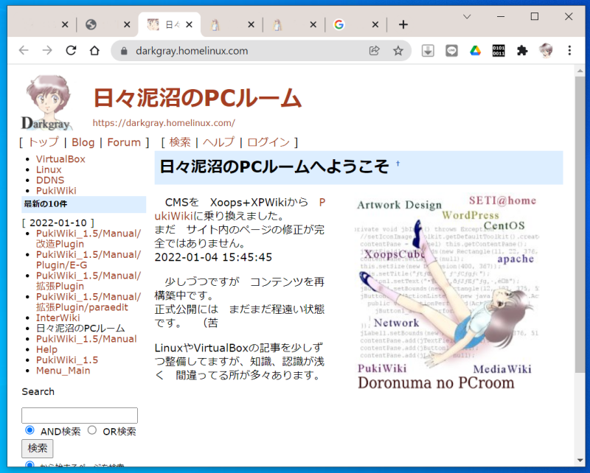
Task: Open the Blog navigation link
Action: click(x=83, y=142)
